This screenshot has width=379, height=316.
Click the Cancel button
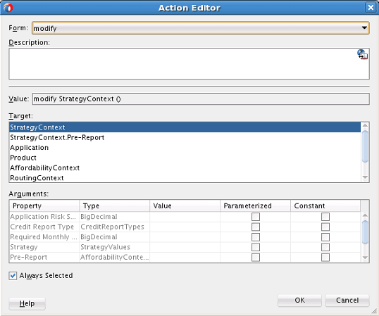347,301
